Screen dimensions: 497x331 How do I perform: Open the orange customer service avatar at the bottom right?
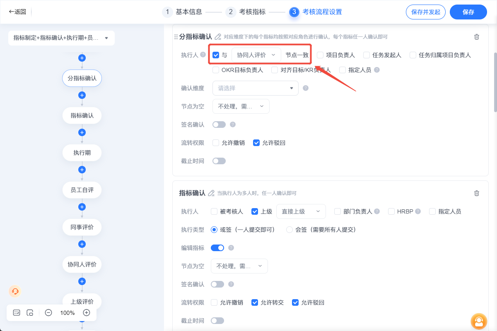tap(479, 321)
